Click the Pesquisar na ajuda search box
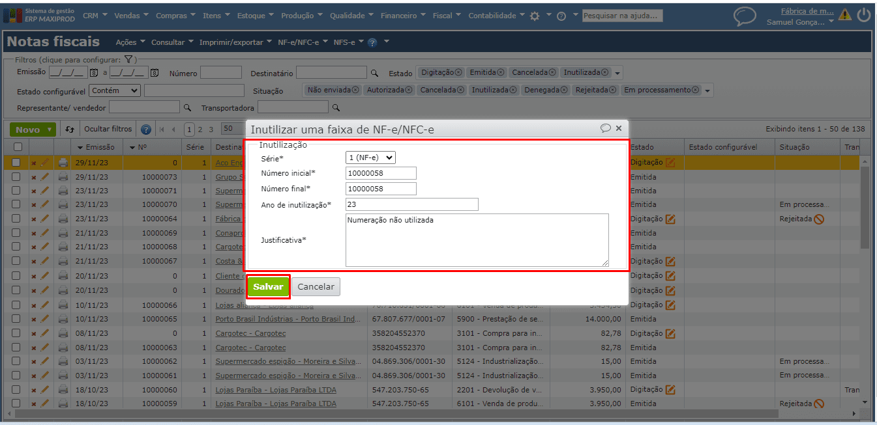The image size is (877, 425). (x=622, y=16)
